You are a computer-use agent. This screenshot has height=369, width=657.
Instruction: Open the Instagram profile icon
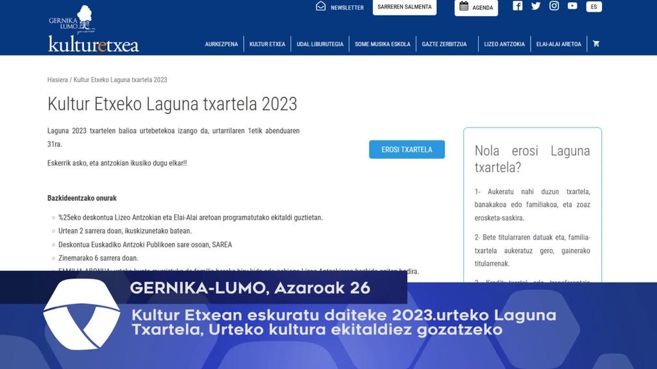(x=554, y=5)
